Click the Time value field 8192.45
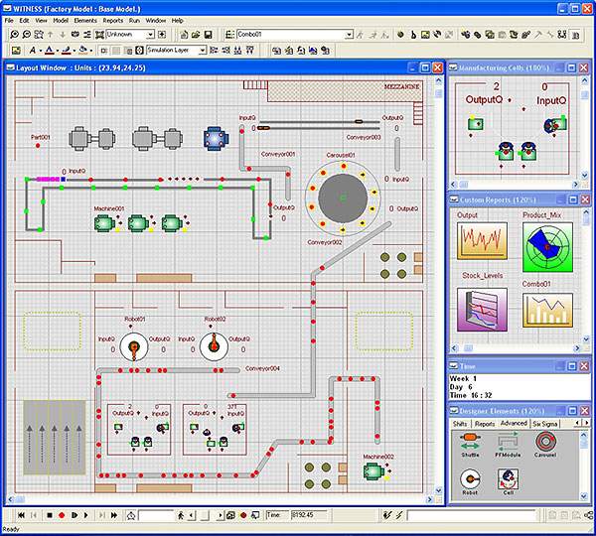 tap(309, 515)
